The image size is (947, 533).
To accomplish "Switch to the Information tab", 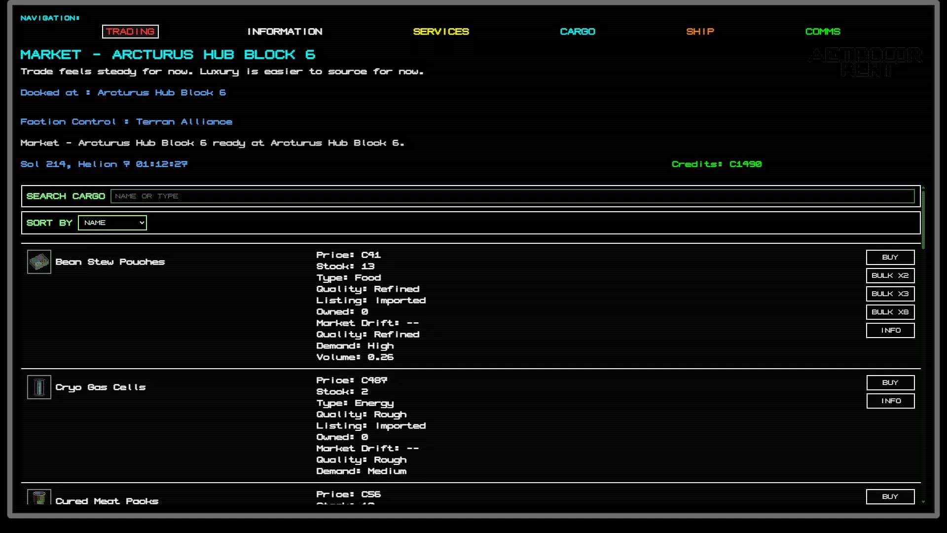I will (x=285, y=32).
